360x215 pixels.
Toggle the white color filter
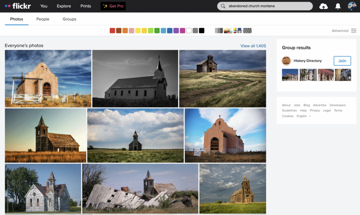(189, 31)
